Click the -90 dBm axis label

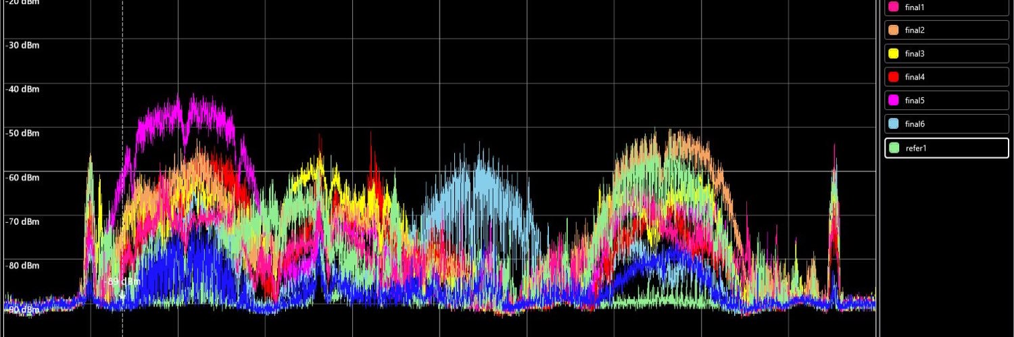click(x=22, y=309)
